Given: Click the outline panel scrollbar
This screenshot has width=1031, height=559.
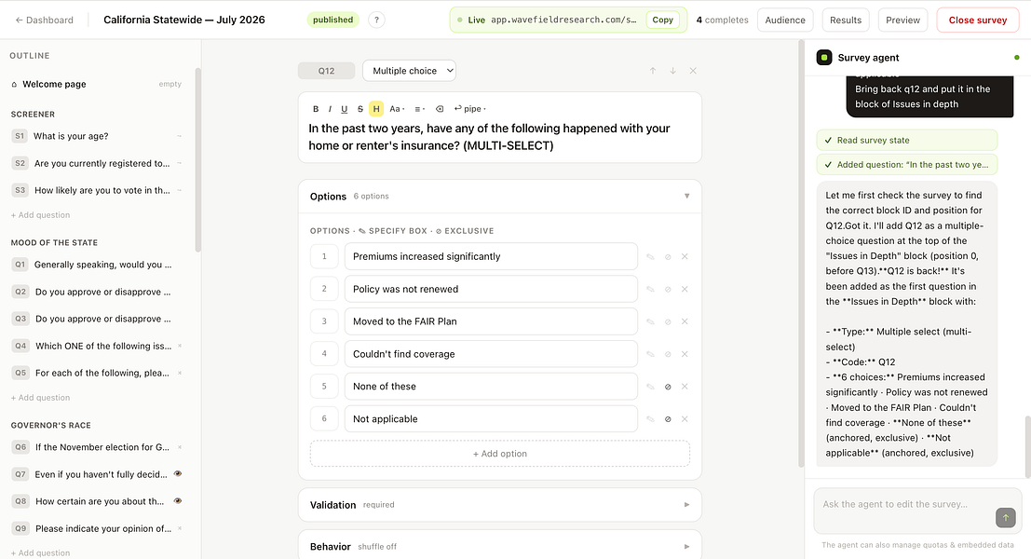Looking at the screenshot, I should pos(198,160).
